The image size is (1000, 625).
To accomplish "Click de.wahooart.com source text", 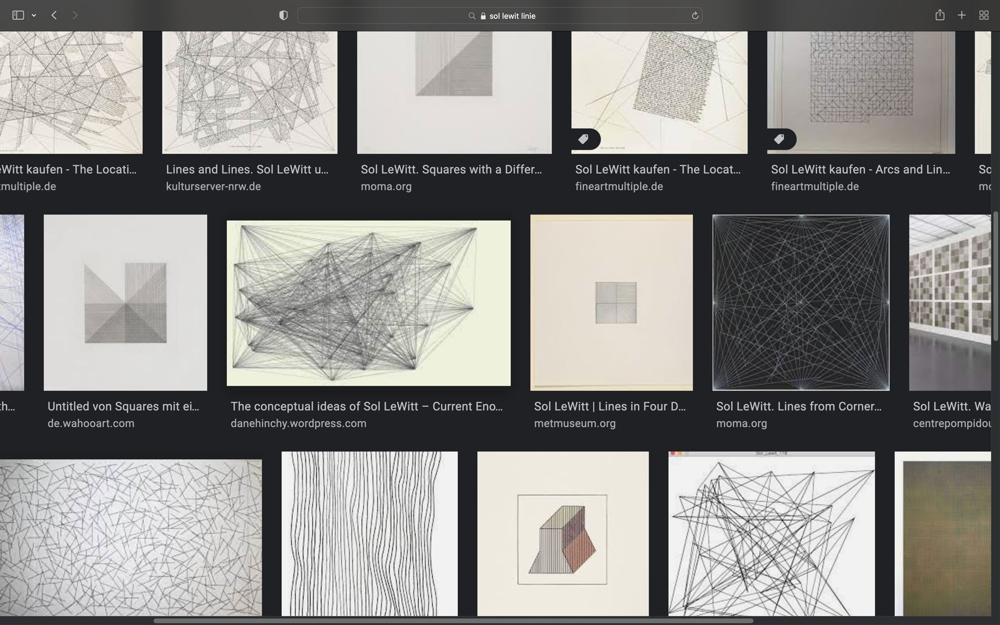I will point(91,423).
